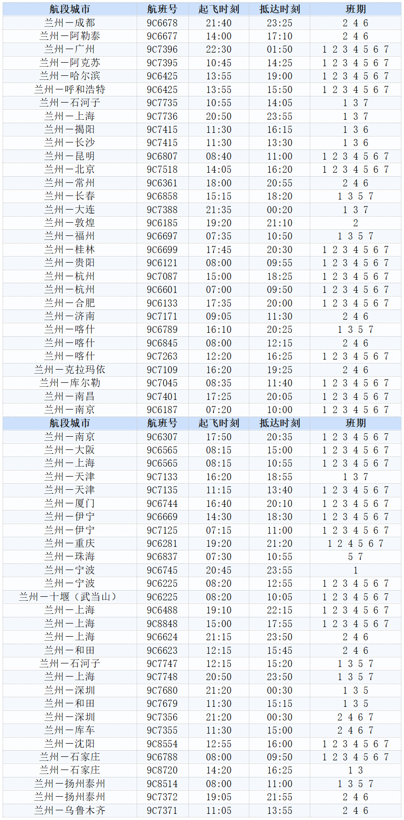
Task: Select the 兰州一哈尔滨 route cell
Action: pos(70,76)
